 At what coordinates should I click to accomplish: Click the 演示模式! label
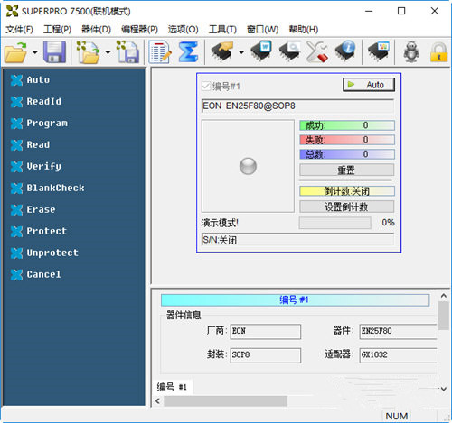(220, 223)
